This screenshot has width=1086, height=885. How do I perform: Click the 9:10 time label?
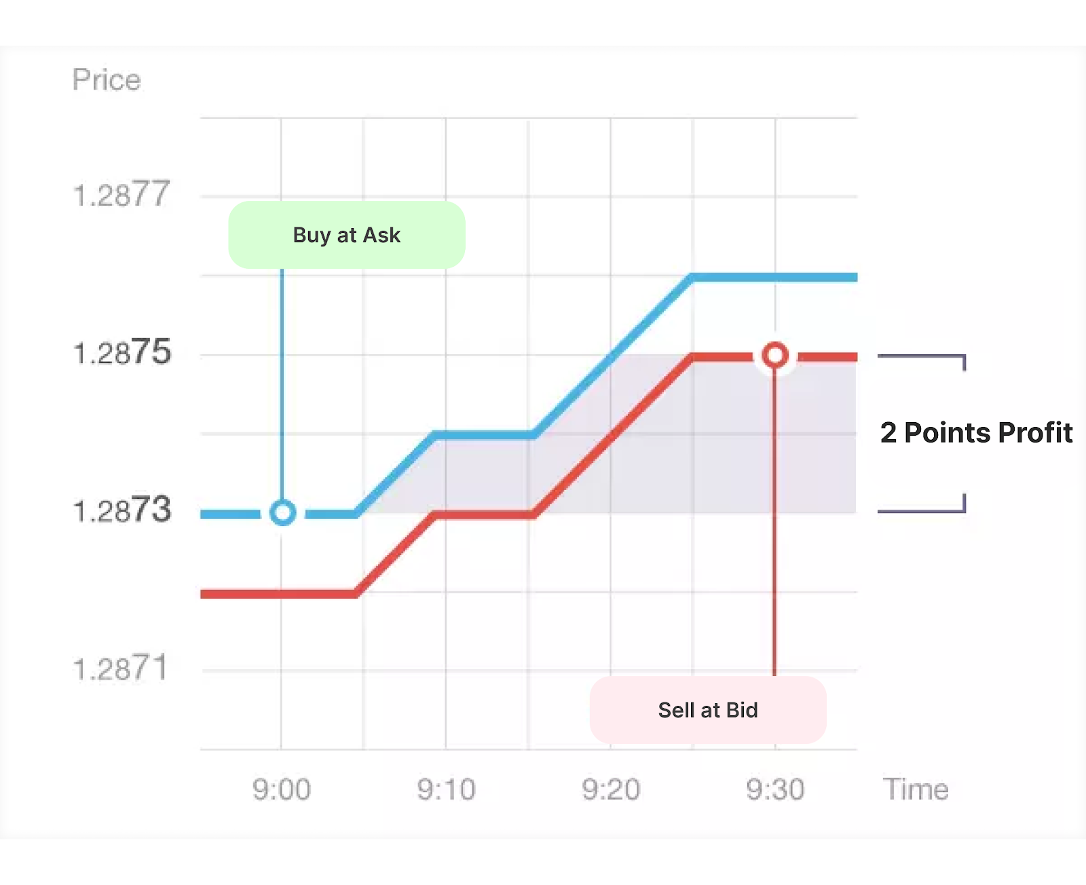tap(446, 789)
